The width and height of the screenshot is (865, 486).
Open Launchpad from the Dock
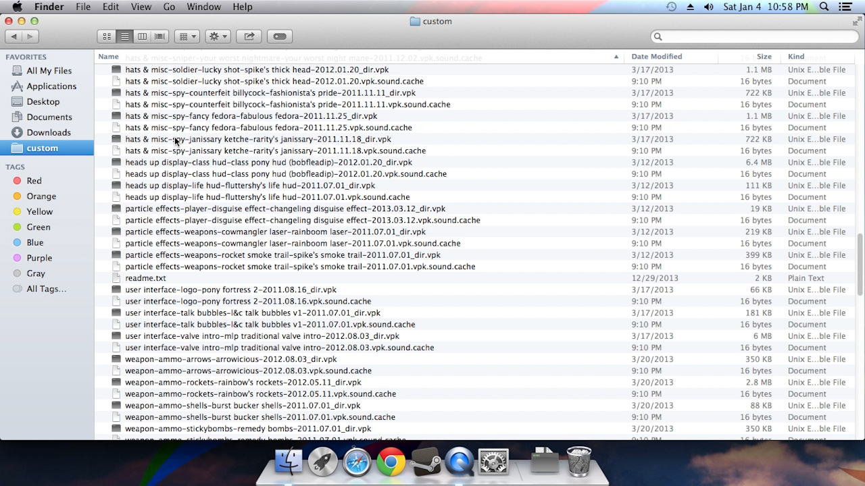(x=322, y=462)
